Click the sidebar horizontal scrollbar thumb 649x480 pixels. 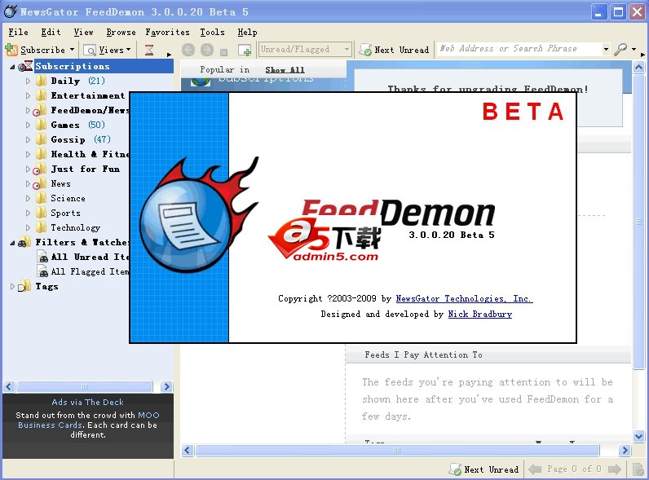pos(85,386)
